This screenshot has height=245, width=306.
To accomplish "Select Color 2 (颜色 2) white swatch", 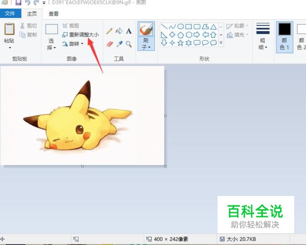I will coord(301,29).
